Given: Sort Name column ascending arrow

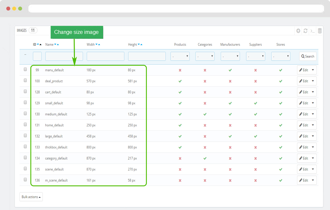Looking at the screenshot, I should tap(58, 44).
